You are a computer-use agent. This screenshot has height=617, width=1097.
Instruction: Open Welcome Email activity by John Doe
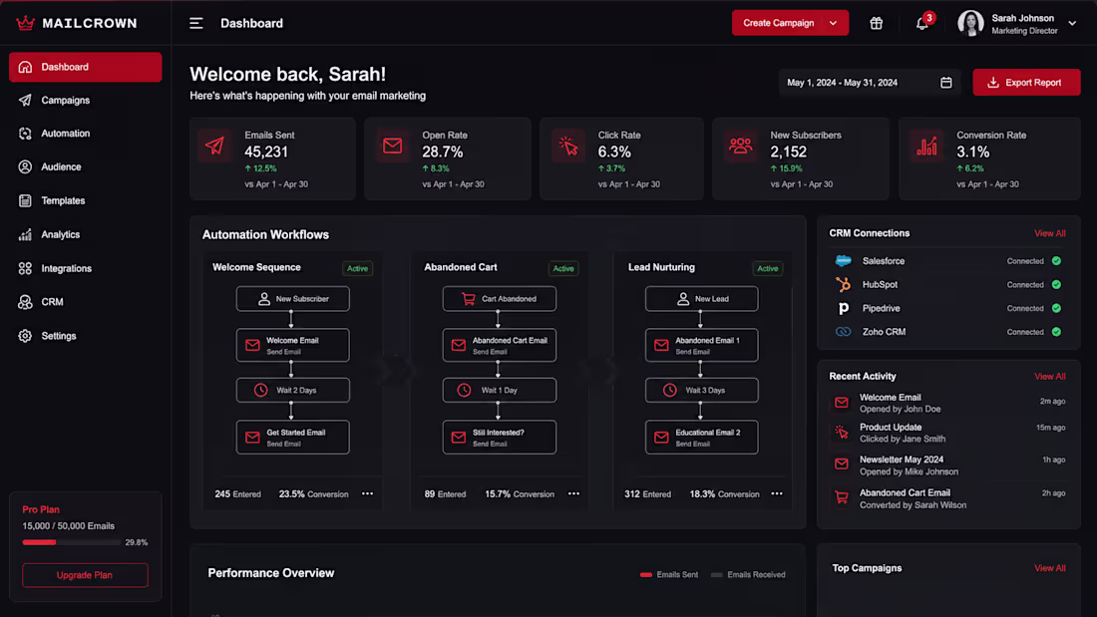tap(948, 403)
